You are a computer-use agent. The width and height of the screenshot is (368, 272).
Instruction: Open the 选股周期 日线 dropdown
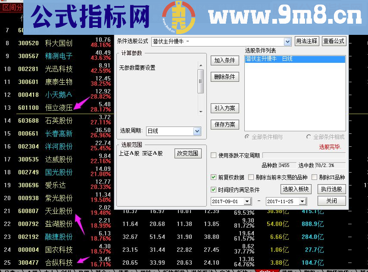coord(197,131)
